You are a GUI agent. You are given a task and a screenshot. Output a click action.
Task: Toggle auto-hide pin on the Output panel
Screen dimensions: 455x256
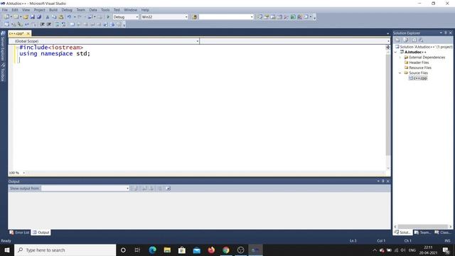[x=383, y=181]
